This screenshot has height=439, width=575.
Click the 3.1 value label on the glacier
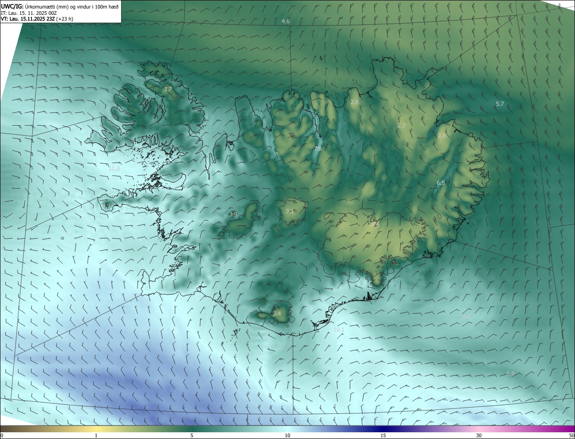(x=290, y=211)
